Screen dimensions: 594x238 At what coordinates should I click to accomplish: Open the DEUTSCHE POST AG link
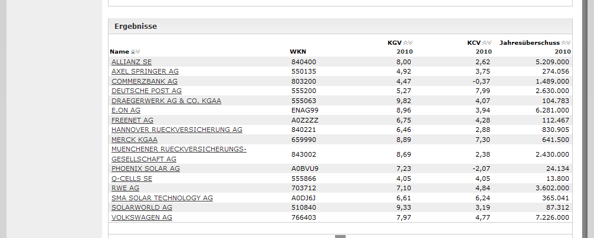click(x=147, y=91)
